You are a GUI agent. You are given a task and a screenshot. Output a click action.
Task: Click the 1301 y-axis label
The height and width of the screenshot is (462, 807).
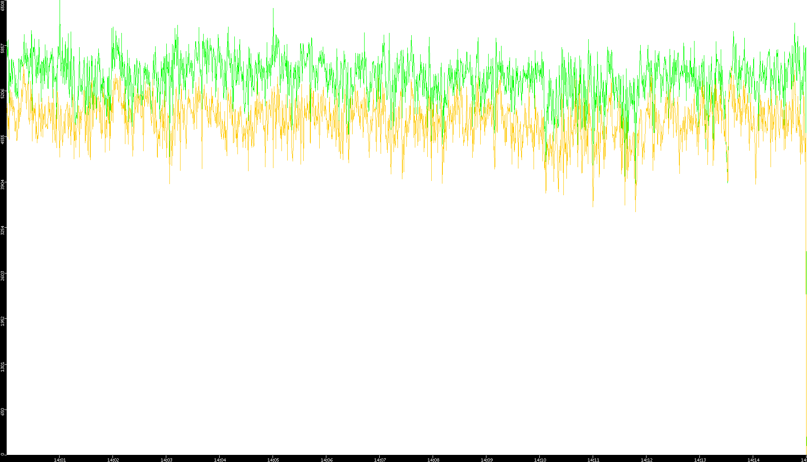coord(3,367)
